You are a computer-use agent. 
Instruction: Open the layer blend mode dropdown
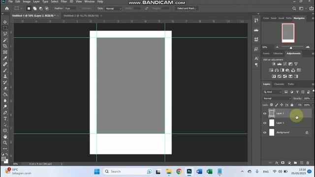tap(277, 98)
